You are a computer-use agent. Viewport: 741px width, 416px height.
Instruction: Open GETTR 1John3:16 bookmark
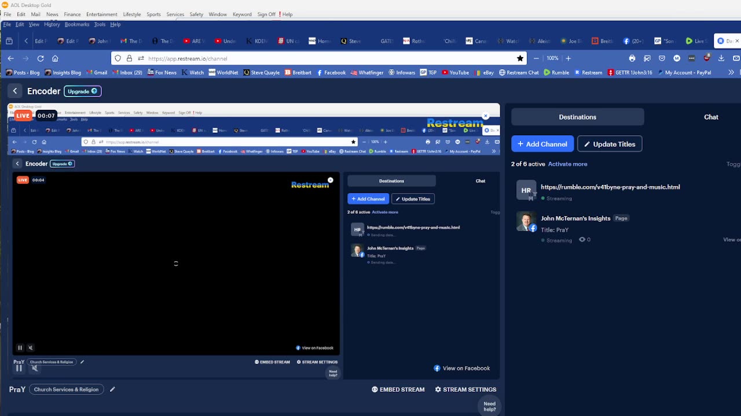click(x=630, y=72)
